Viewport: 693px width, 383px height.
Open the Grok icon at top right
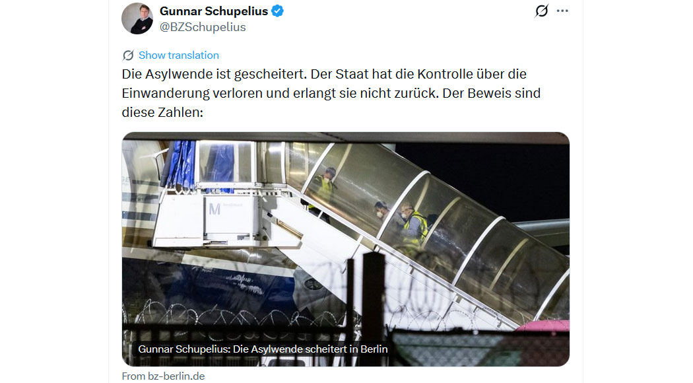[541, 11]
